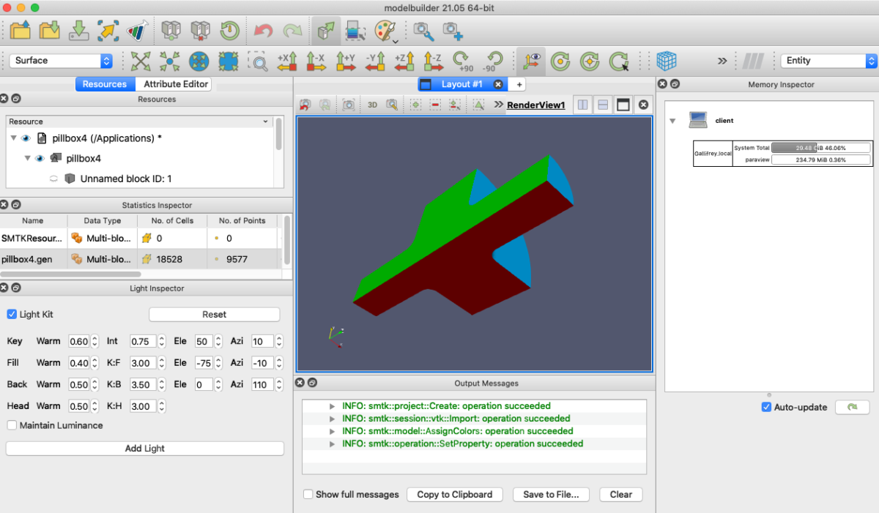
Task: Toggle visibility of Unnamed block ID: 1
Action: tap(53, 179)
